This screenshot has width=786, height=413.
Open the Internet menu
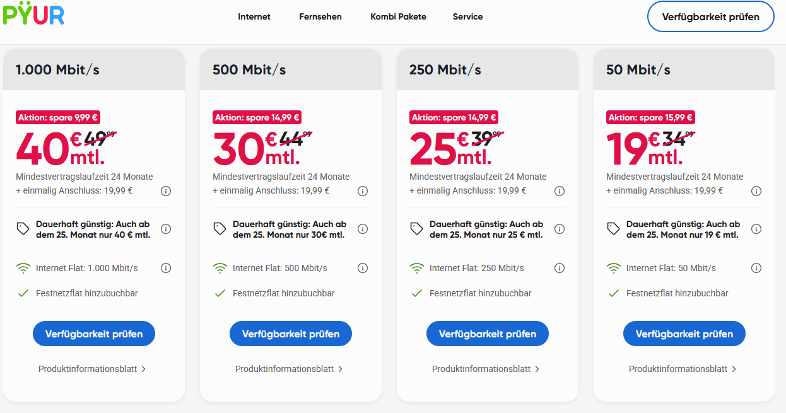coord(254,17)
